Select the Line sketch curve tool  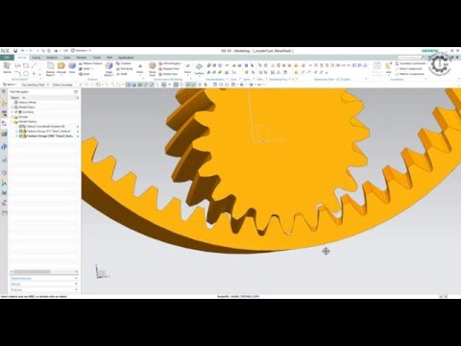34,65
